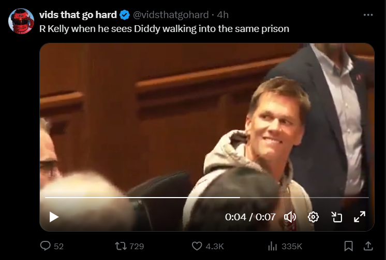This screenshot has height=260, width=386.
Task: Like the tweet with 4.3K likes
Action: pos(197,246)
